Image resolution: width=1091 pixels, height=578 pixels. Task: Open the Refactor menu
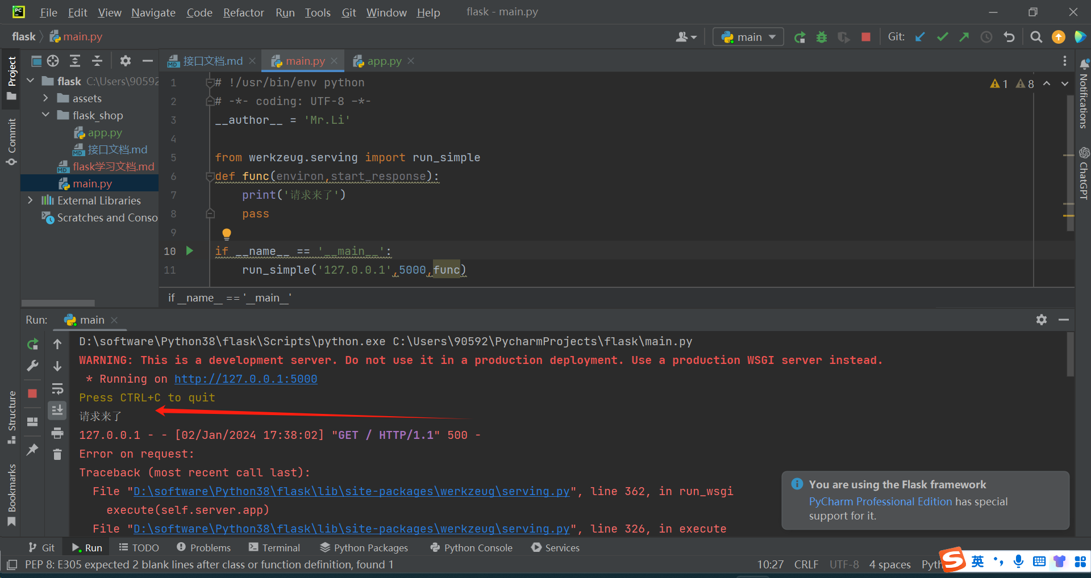[x=243, y=12]
